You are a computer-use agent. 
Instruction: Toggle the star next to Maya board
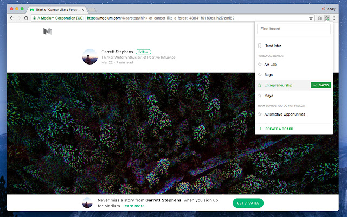(260, 95)
